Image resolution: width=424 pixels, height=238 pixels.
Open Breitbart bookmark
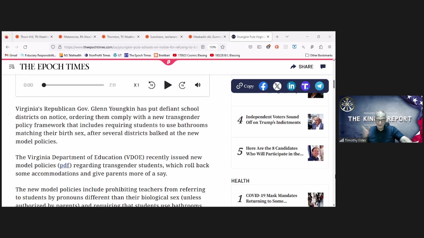click(x=162, y=55)
